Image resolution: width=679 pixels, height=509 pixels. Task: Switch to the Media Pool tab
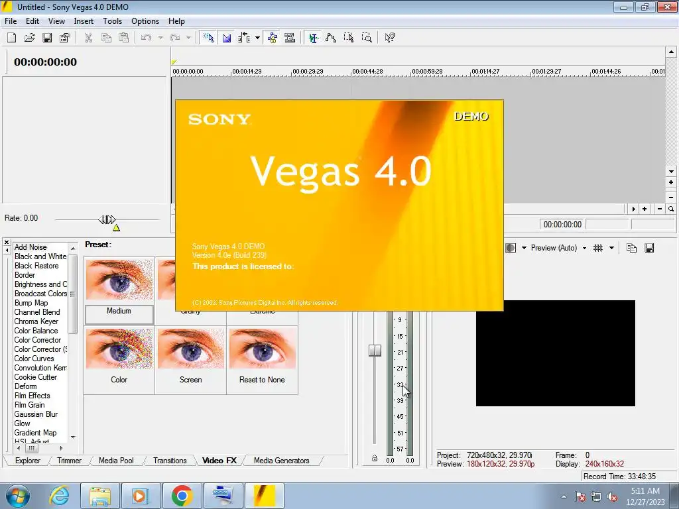pyautogui.click(x=116, y=461)
